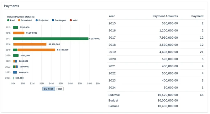Click the Payment Amounts column header
Viewport: 210px width, 114px height.
(x=165, y=16)
